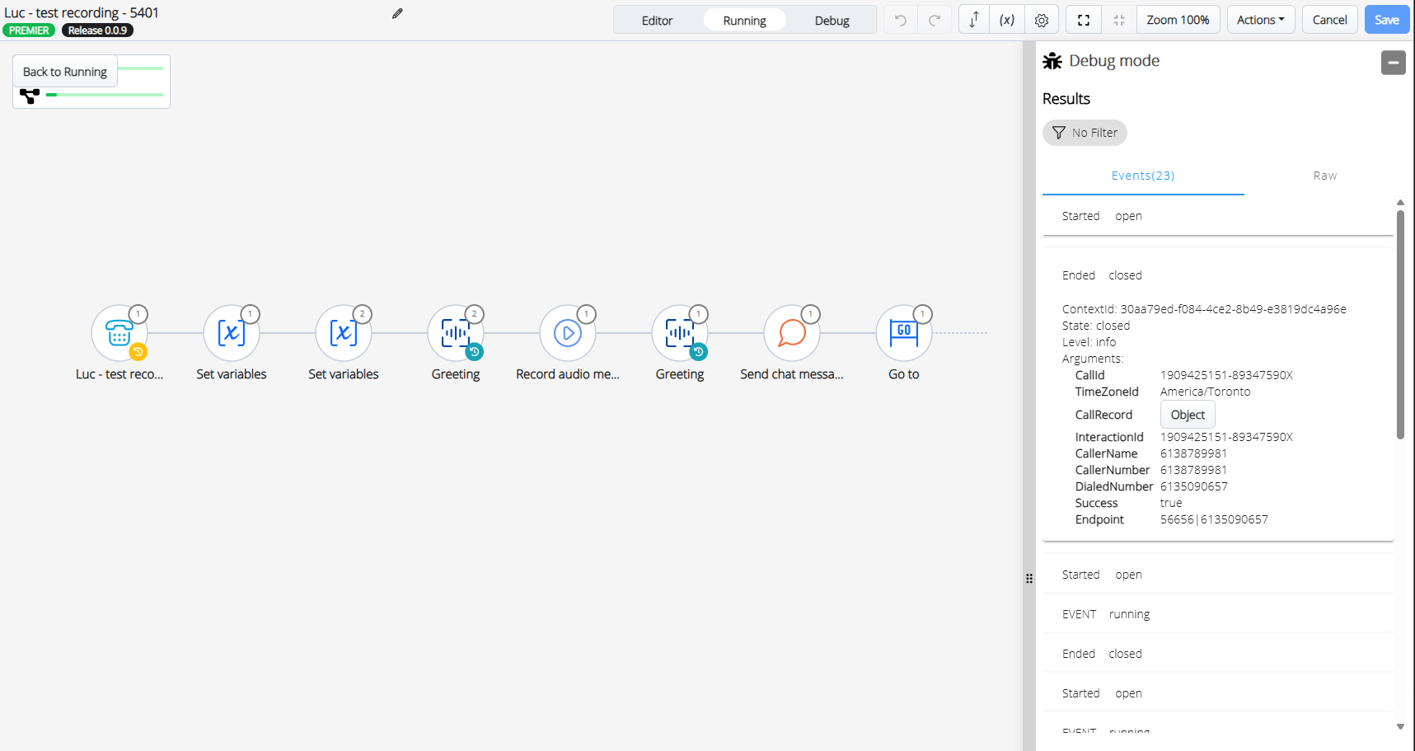The height and width of the screenshot is (751, 1415).
Task: Select the Send chat message node
Action: pos(791,334)
